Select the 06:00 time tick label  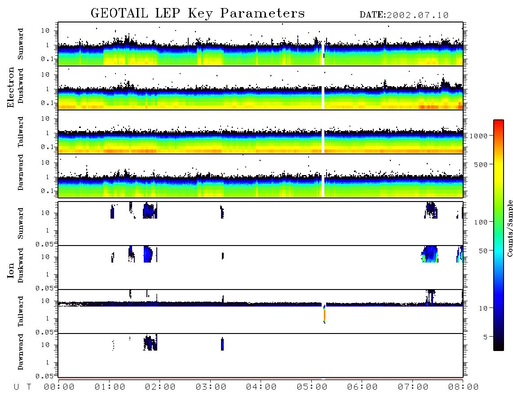pyautogui.click(x=363, y=387)
